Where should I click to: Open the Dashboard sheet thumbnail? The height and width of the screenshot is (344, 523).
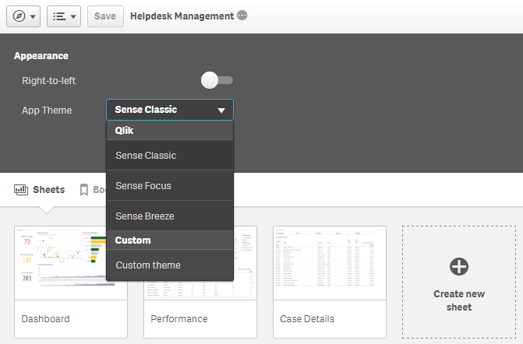pyautogui.click(x=70, y=263)
